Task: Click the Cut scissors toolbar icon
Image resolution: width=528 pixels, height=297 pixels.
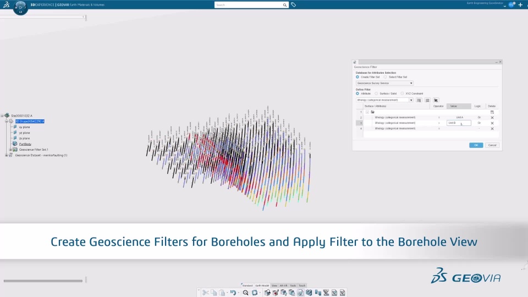Action: (x=205, y=293)
